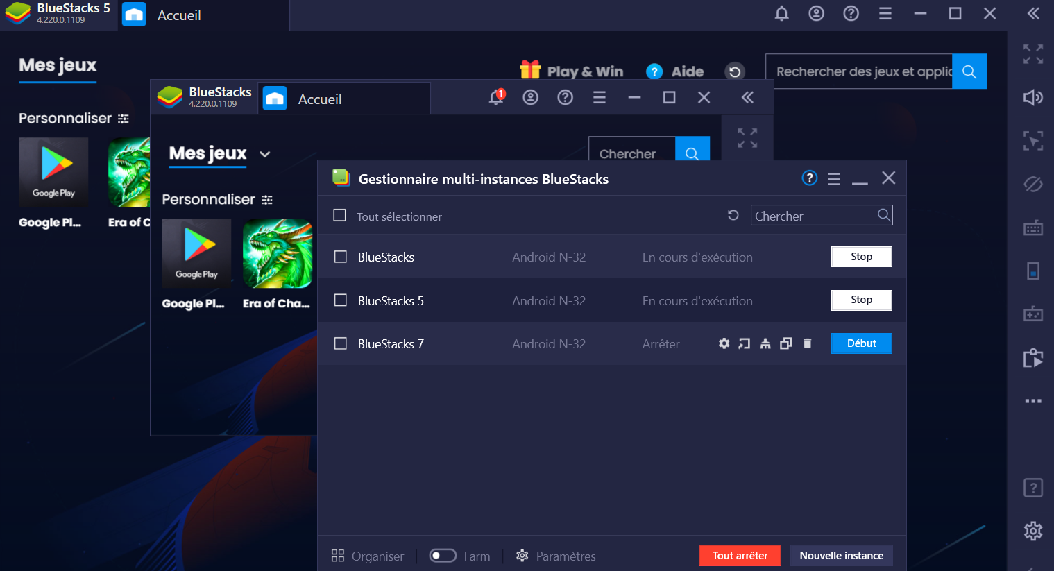Toggle the Farm mode switch
The width and height of the screenshot is (1054, 571).
443,555
